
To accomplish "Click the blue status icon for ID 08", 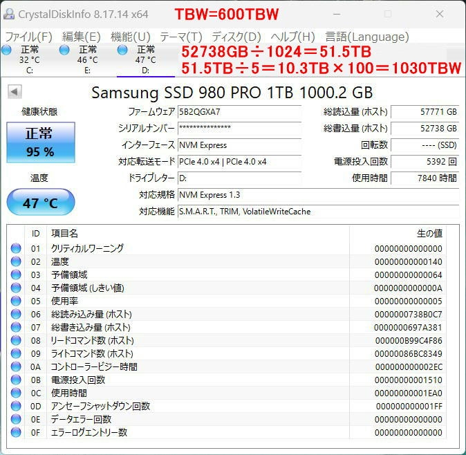I will [16, 340].
